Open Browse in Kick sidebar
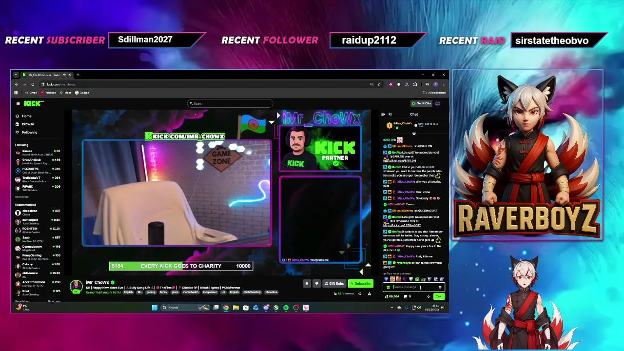Viewport: 624px width, 351px height. pos(24,124)
